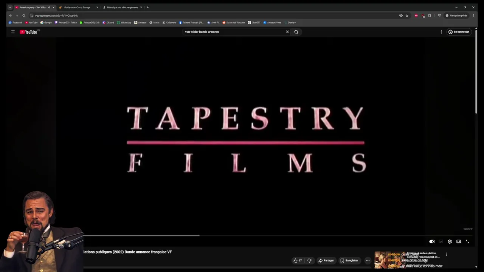Viewport: 484px width, 272px height.
Task: Go forward in browser history
Action: 17,15
